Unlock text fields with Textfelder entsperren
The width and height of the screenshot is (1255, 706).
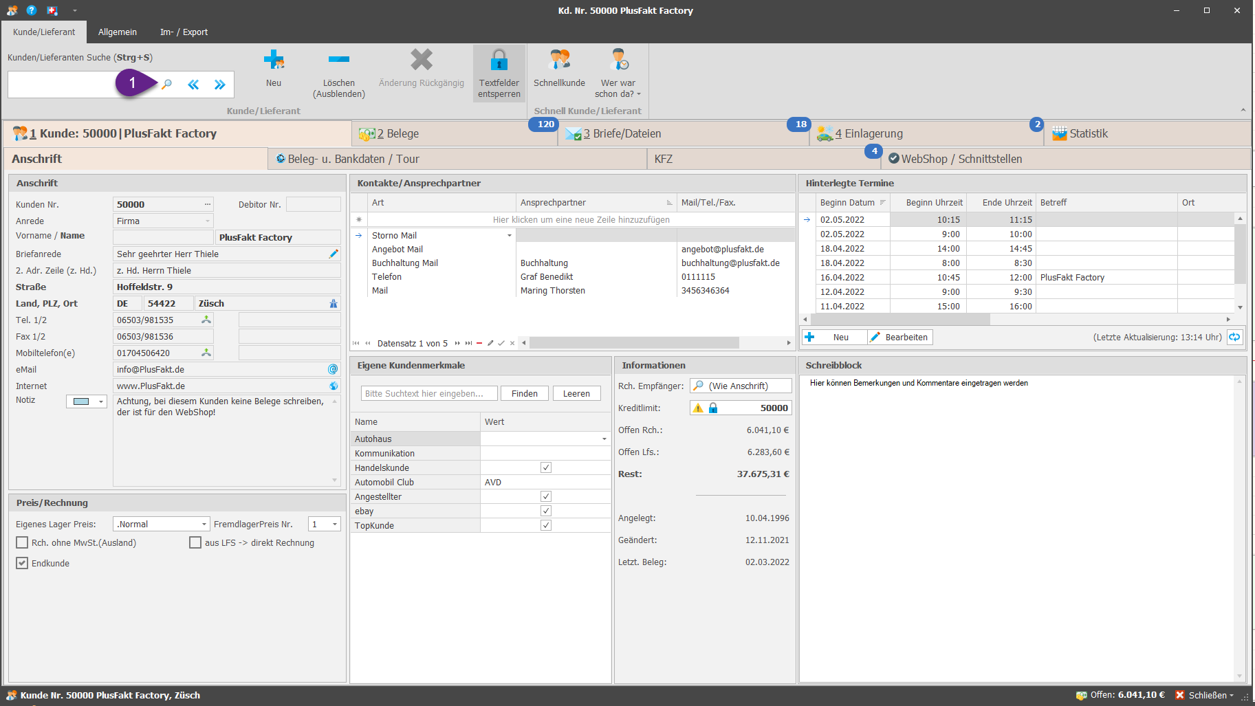click(x=499, y=74)
